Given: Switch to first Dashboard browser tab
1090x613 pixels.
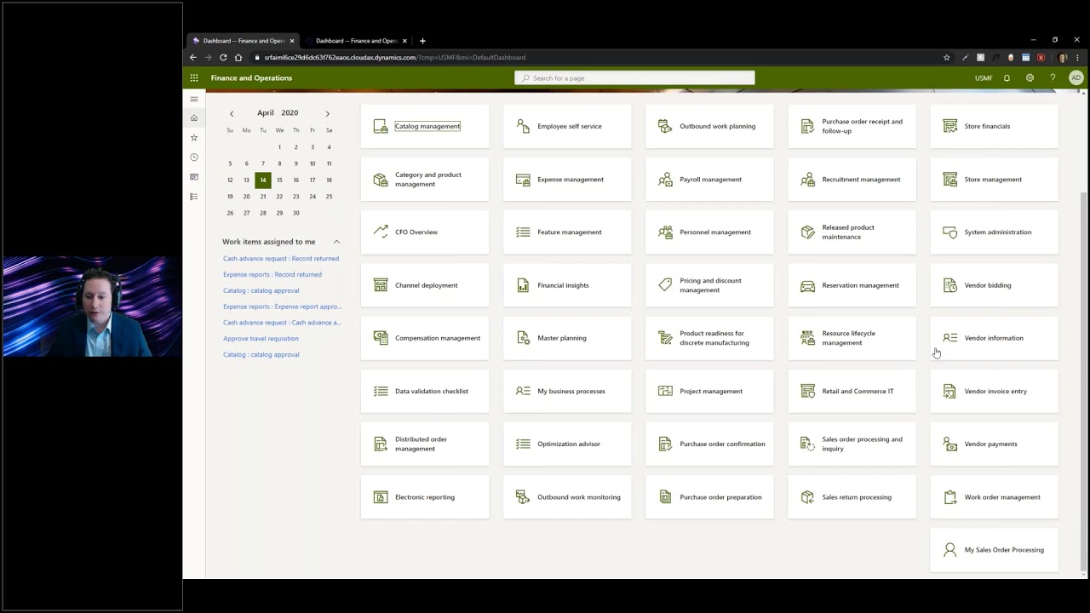Looking at the screenshot, I should pos(243,40).
